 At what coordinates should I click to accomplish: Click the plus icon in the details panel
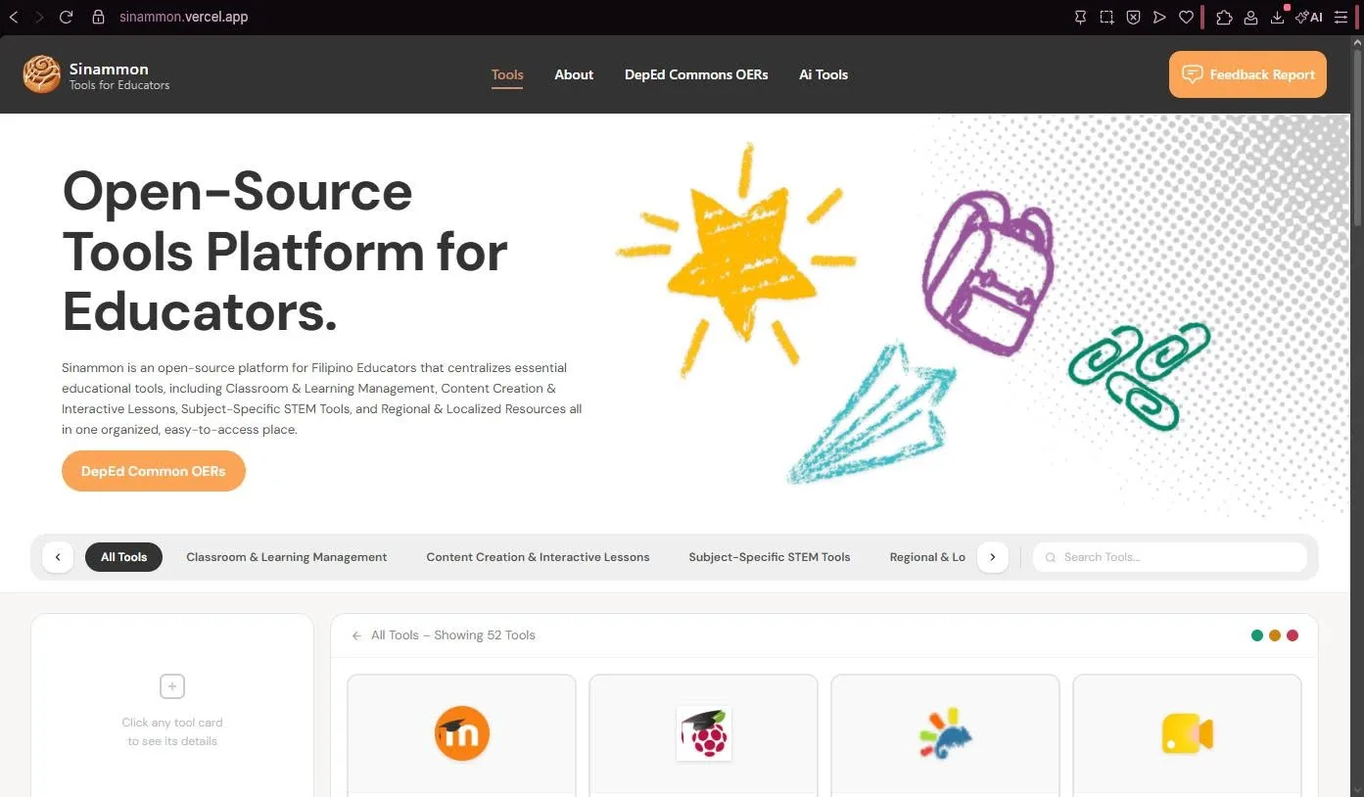tap(172, 686)
